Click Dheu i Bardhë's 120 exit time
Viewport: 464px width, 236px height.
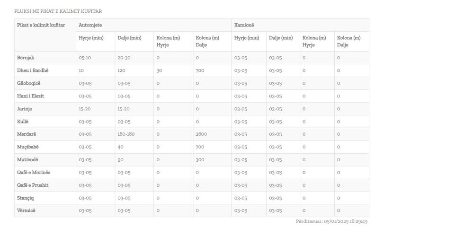(122, 70)
